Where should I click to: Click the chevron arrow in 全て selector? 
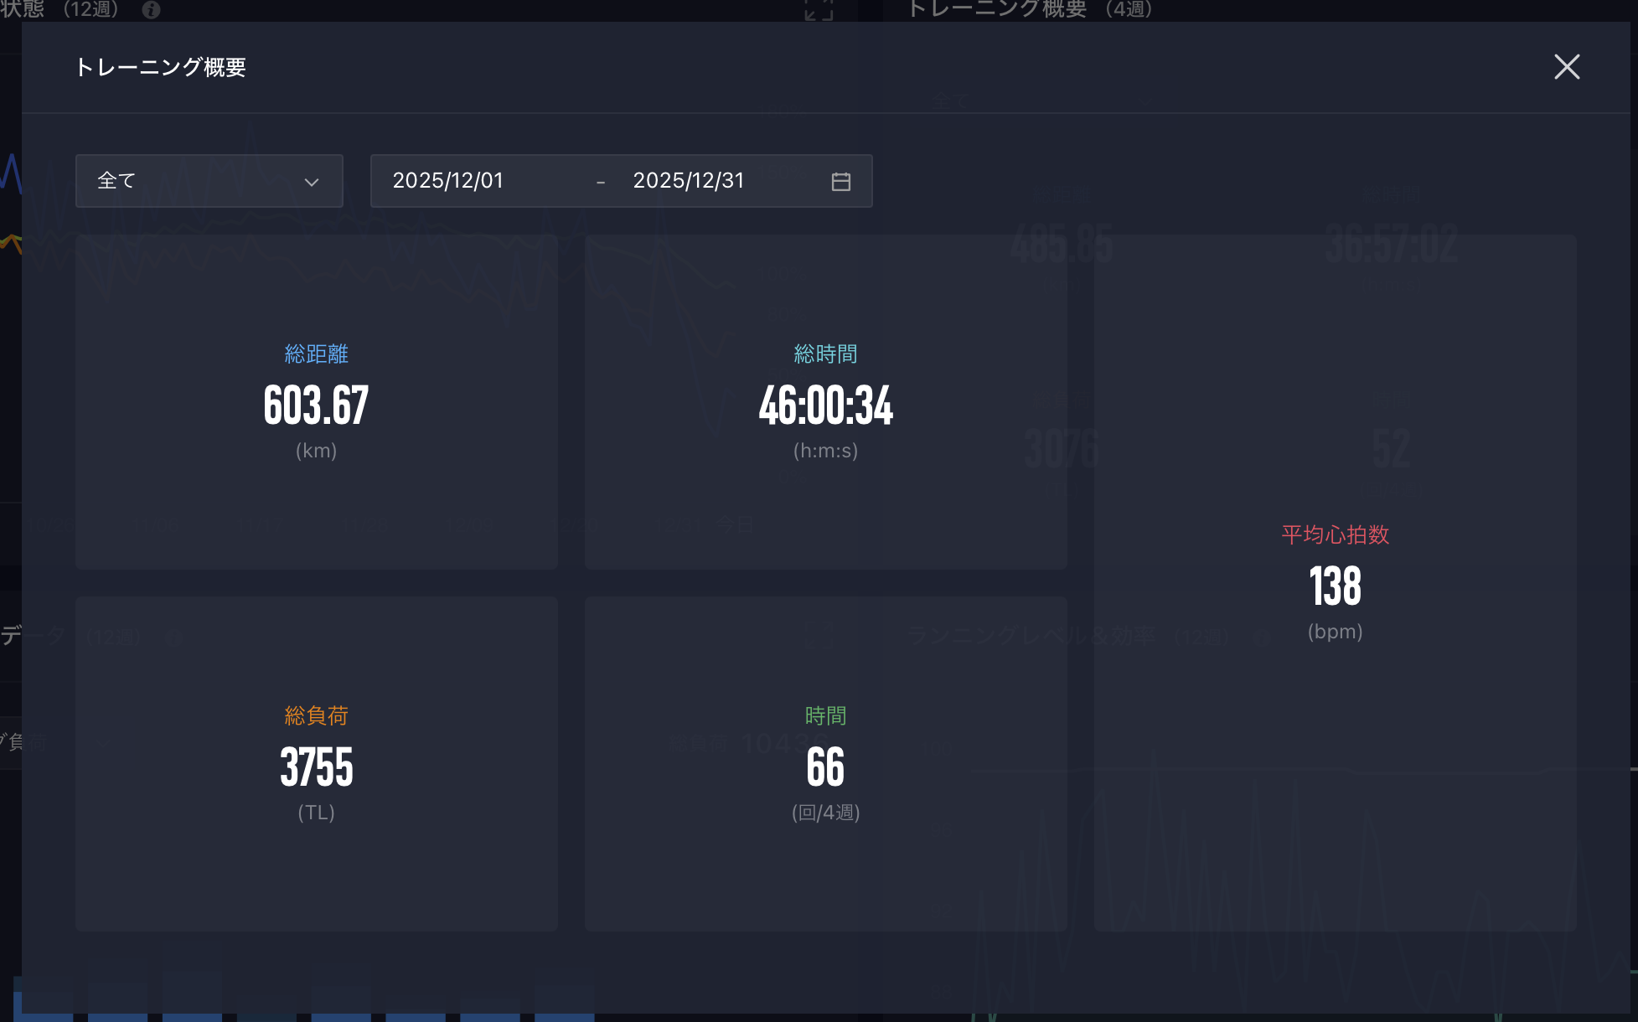click(x=312, y=182)
